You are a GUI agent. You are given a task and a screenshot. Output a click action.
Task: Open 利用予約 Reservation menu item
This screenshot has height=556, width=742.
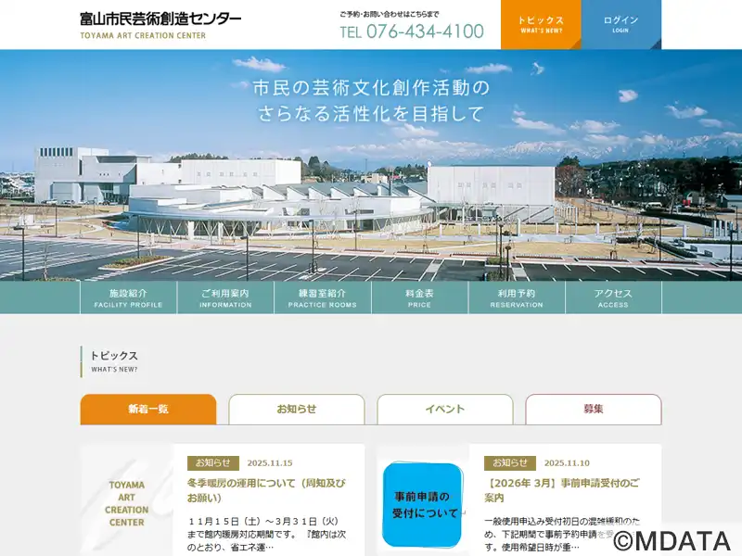(x=517, y=297)
